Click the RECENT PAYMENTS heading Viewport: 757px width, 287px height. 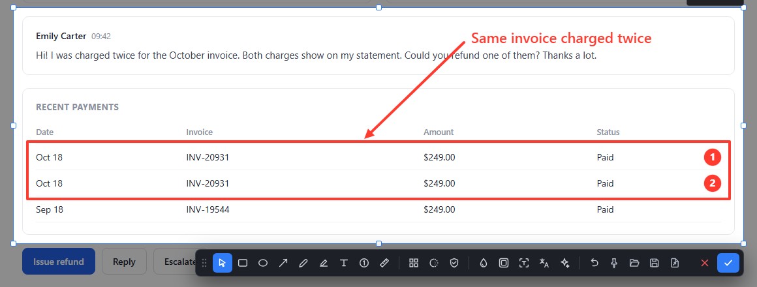tap(77, 107)
